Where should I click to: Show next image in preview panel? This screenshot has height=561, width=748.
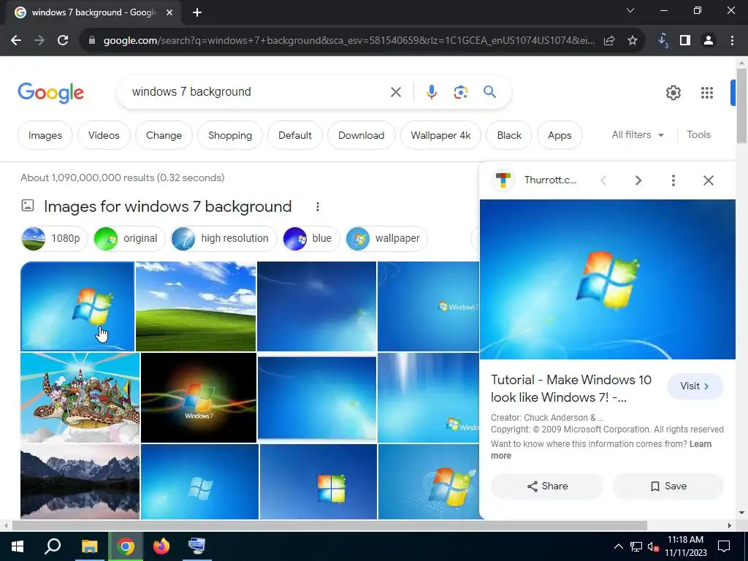tap(638, 180)
